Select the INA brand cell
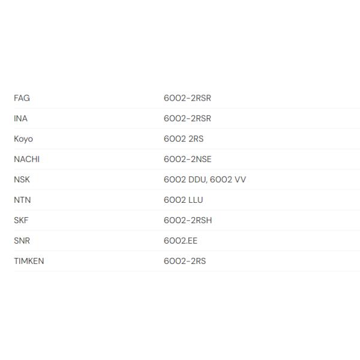This screenshot has height=360, width=360. click(20, 118)
